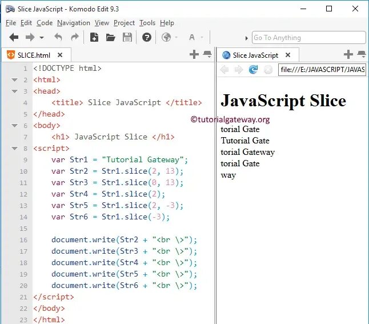This screenshot has height=324, width=369.
Task: Create a new file
Action: pyautogui.click(x=94, y=37)
